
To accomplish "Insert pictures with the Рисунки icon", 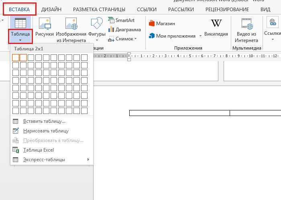I will tap(45, 23).
